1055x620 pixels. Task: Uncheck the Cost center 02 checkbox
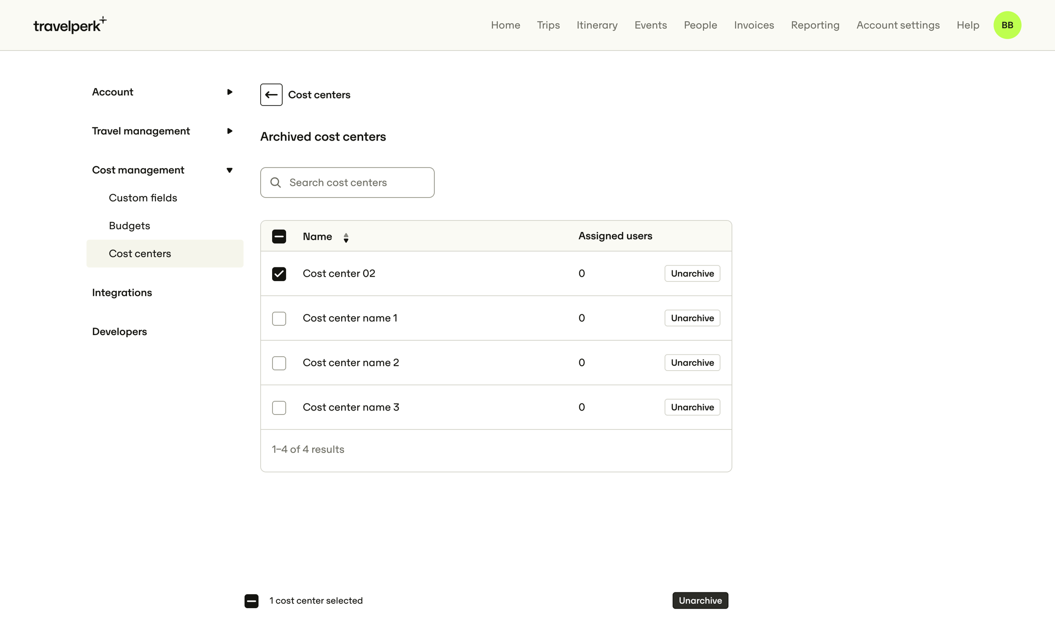tap(279, 274)
